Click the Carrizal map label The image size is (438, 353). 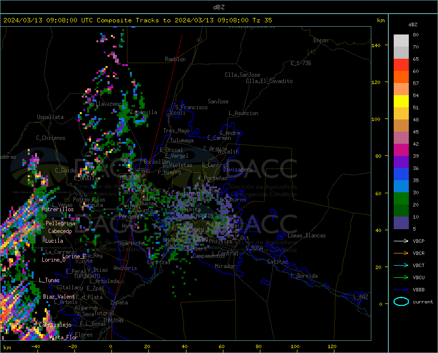point(159,262)
